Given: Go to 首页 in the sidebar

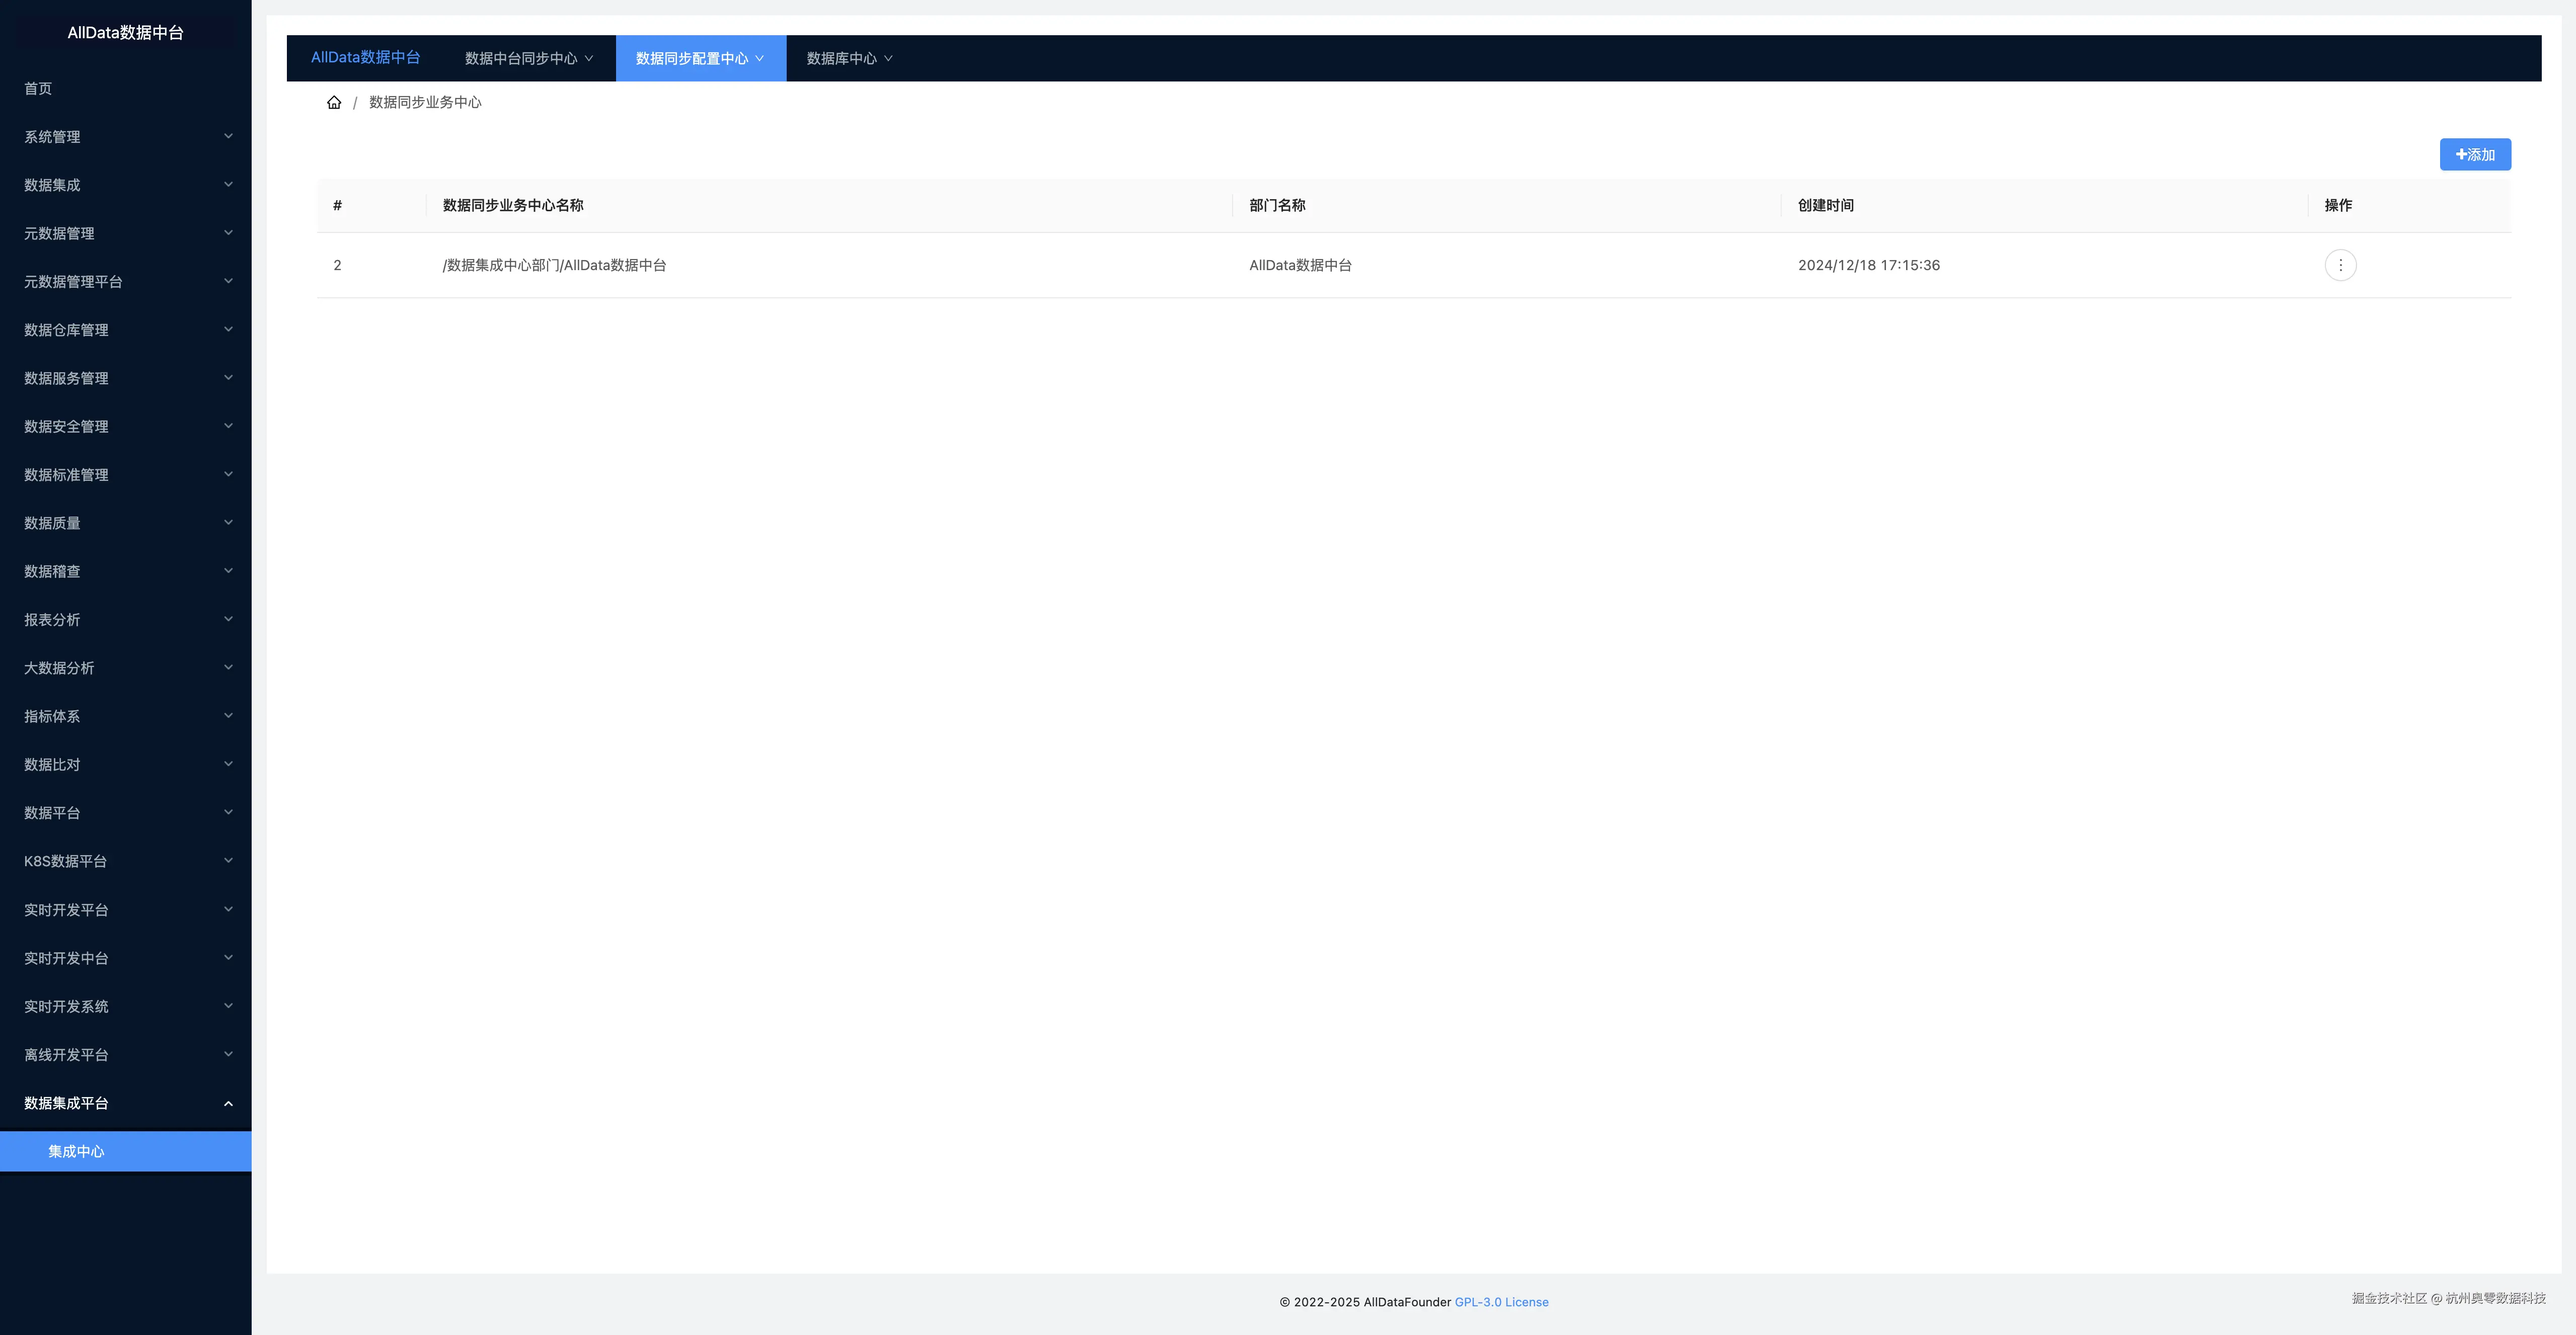Looking at the screenshot, I should tap(126, 88).
